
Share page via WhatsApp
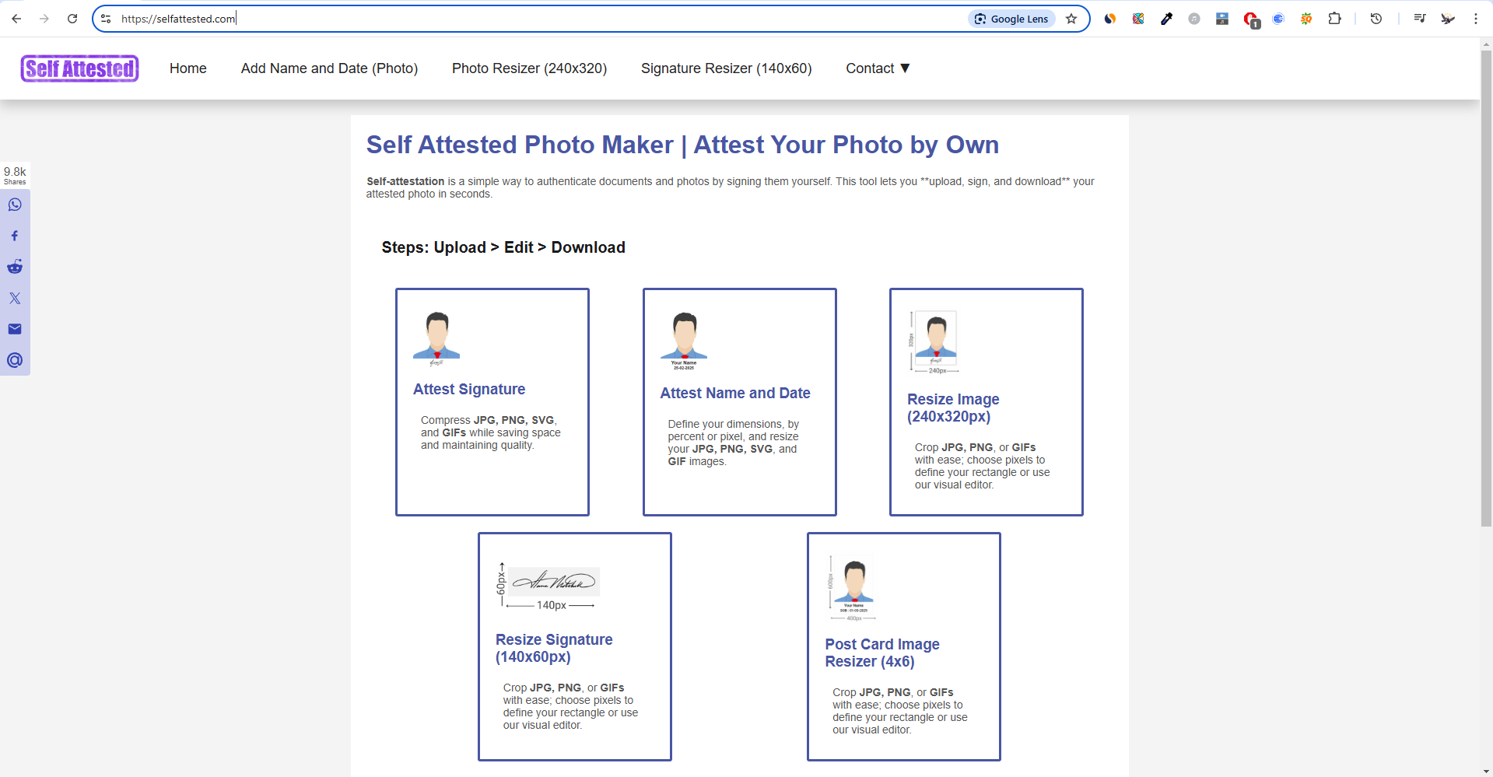pyautogui.click(x=15, y=205)
